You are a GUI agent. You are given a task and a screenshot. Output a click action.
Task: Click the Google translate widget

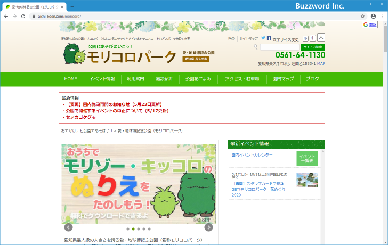[370, 24]
